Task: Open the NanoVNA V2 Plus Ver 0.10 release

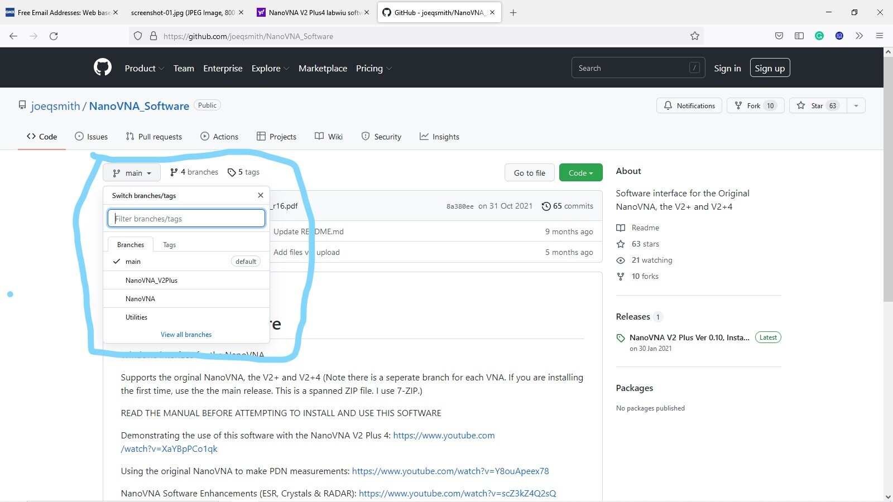Action: click(x=689, y=337)
